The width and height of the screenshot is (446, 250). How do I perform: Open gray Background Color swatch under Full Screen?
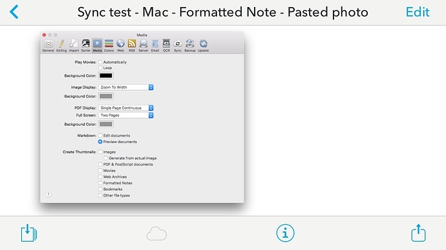(106, 124)
